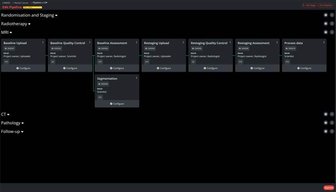
Task: Configure the Restaging Upload stage
Action: point(164,68)
